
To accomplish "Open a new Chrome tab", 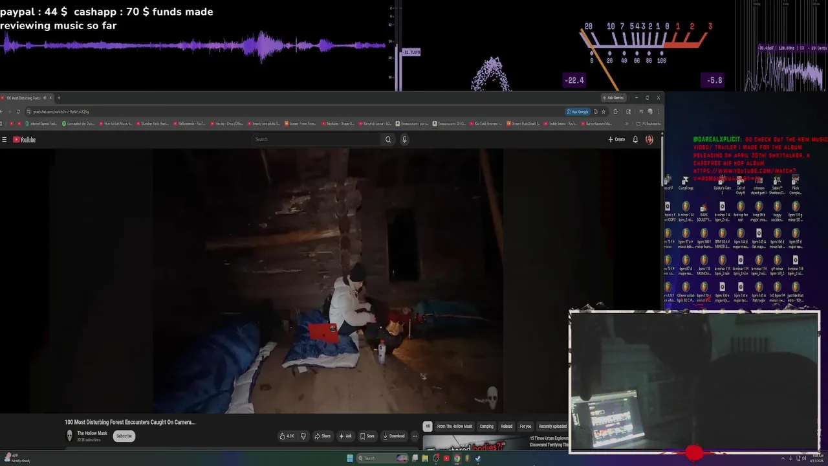I will pyautogui.click(x=59, y=98).
